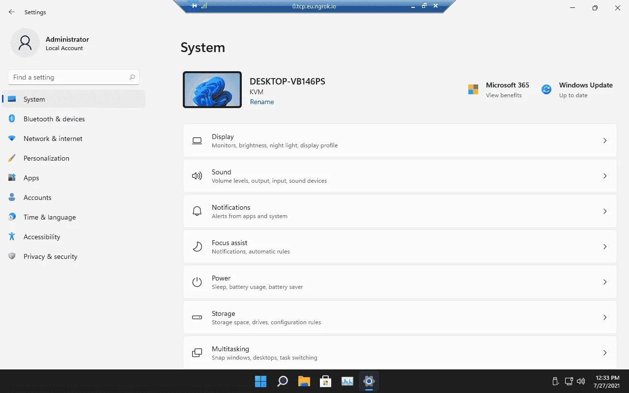Screen dimensions: 629x393
Task: Expand Sound with its chevron
Action: (605, 176)
